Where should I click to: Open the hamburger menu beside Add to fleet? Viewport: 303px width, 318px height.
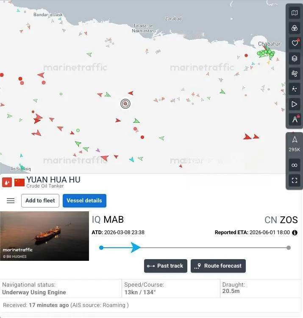coord(11,201)
